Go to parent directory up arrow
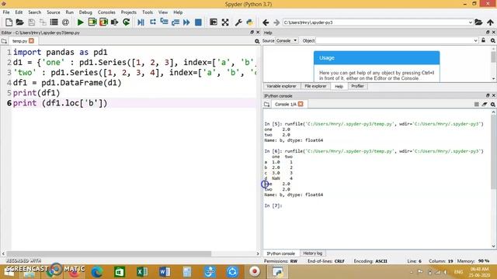The image size is (497, 279). pos(490,22)
